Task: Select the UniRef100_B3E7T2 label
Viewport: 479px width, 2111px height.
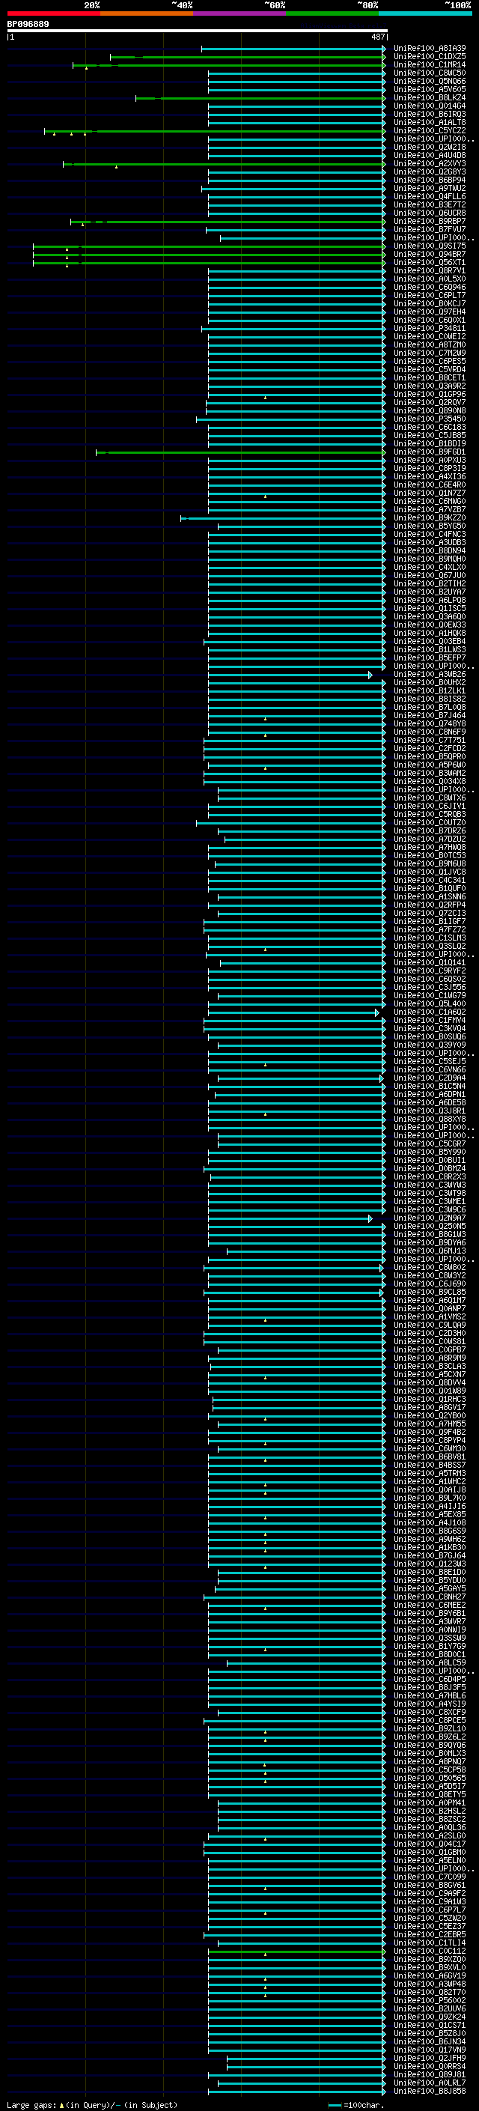Action: [429, 205]
